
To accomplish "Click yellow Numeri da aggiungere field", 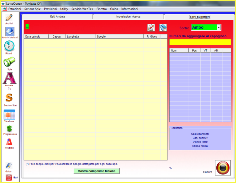I will point(200,42).
